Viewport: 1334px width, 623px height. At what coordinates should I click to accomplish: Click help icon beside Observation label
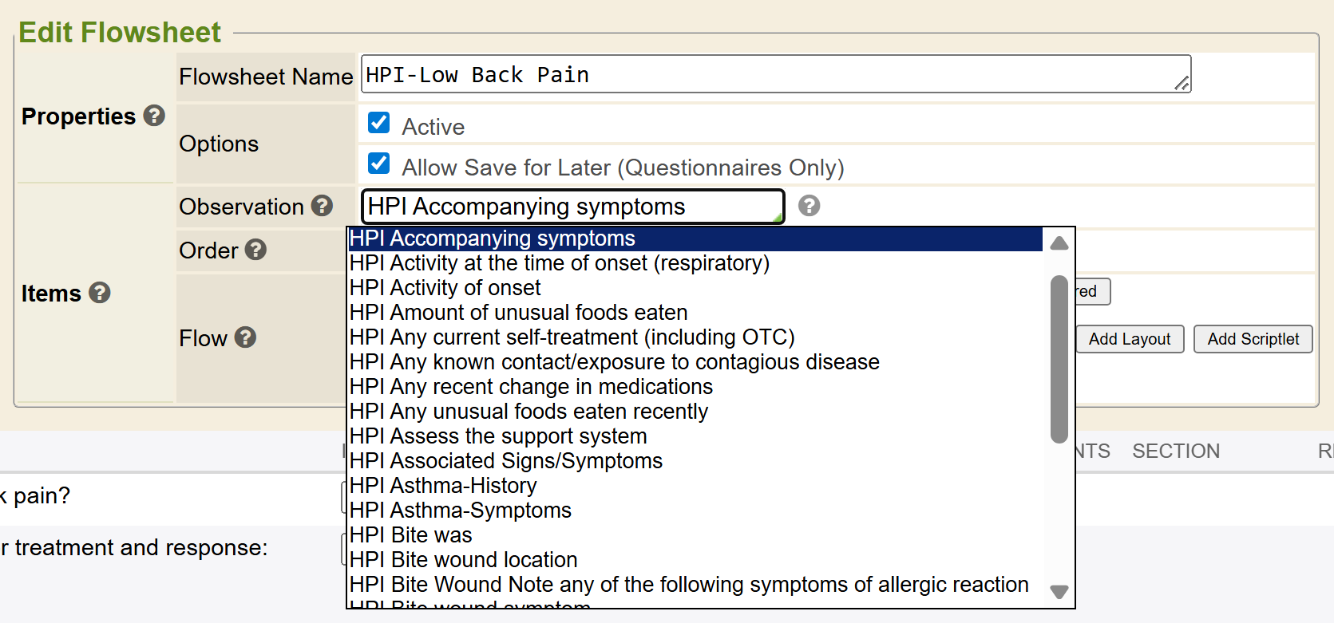pos(322,206)
